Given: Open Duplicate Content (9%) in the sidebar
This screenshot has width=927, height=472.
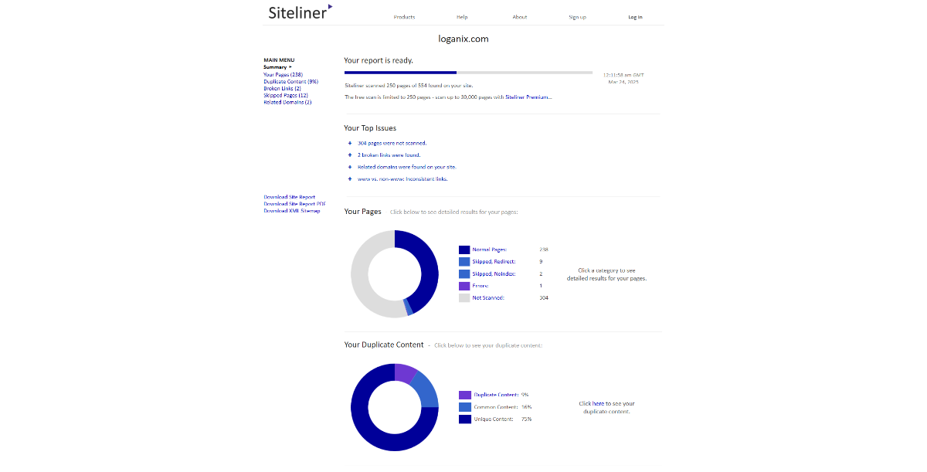Looking at the screenshot, I should pos(291,81).
